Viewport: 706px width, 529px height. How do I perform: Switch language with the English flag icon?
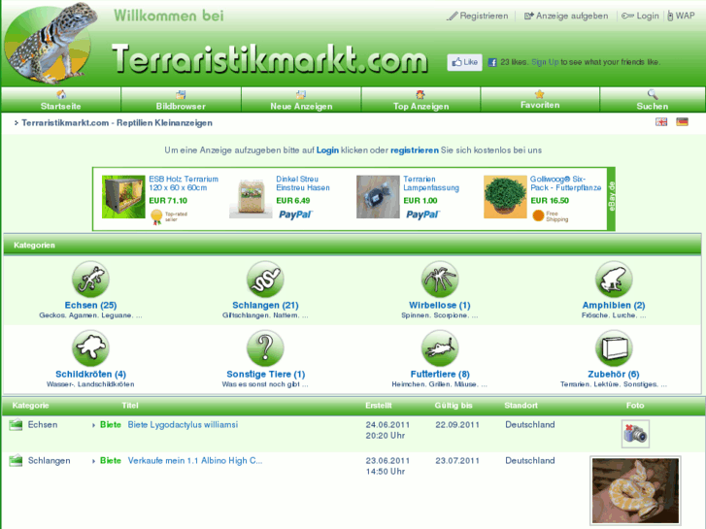click(661, 122)
